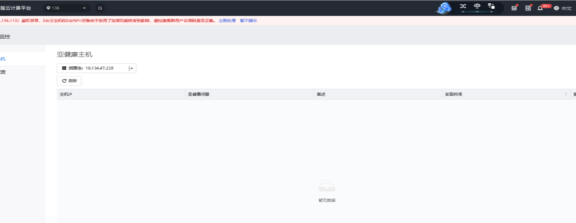The image size is (576, 223).
Task: Click the 暂无数据 empty-state text
Action: [327, 201]
